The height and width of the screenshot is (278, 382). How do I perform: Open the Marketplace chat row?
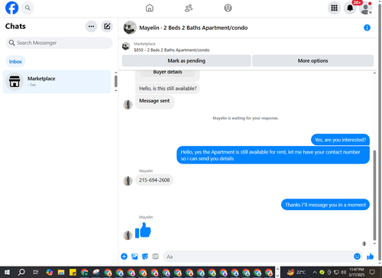point(57,82)
